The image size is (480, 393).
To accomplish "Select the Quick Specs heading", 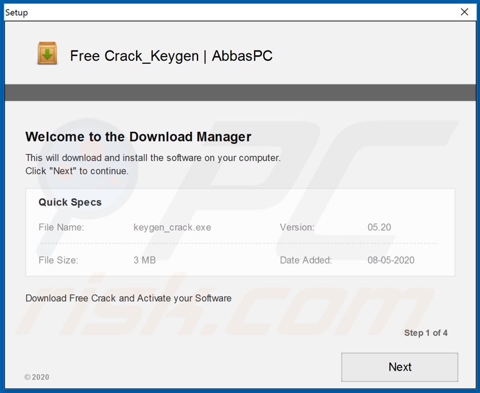I will pos(70,202).
